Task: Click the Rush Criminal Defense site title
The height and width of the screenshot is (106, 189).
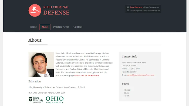Action: [56, 10]
